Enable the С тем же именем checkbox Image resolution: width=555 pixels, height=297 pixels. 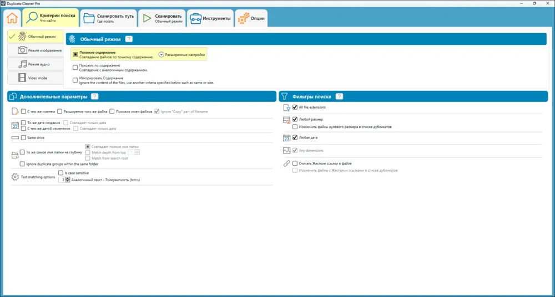23,111
